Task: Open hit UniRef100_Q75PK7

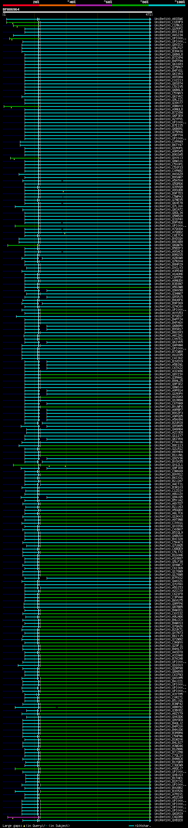Action: pyautogui.click(x=169, y=68)
